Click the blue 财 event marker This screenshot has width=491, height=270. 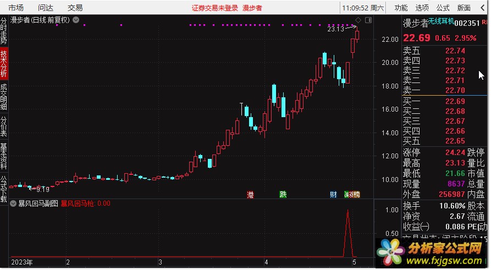(x=333, y=195)
